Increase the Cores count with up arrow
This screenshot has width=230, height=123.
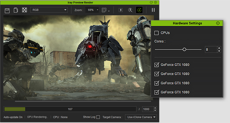(x=219, y=48)
